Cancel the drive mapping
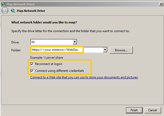164x116 pixels. click(152, 110)
